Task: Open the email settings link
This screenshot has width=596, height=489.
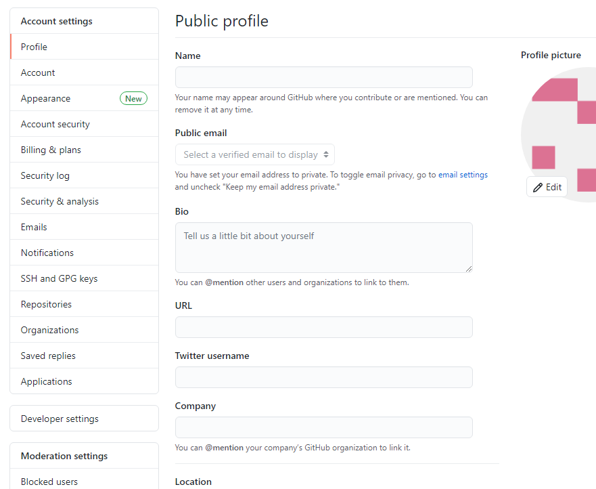Action: coord(463,175)
